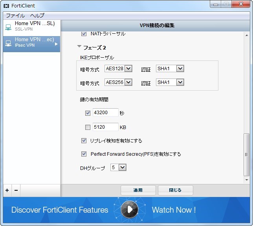The image size is (253, 226).
Task: Click the arrow beside Home VPN IPsec entry
Action: (56, 44)
